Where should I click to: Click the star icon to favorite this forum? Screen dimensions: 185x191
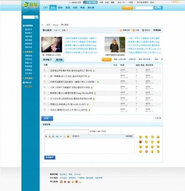[121, 30]
